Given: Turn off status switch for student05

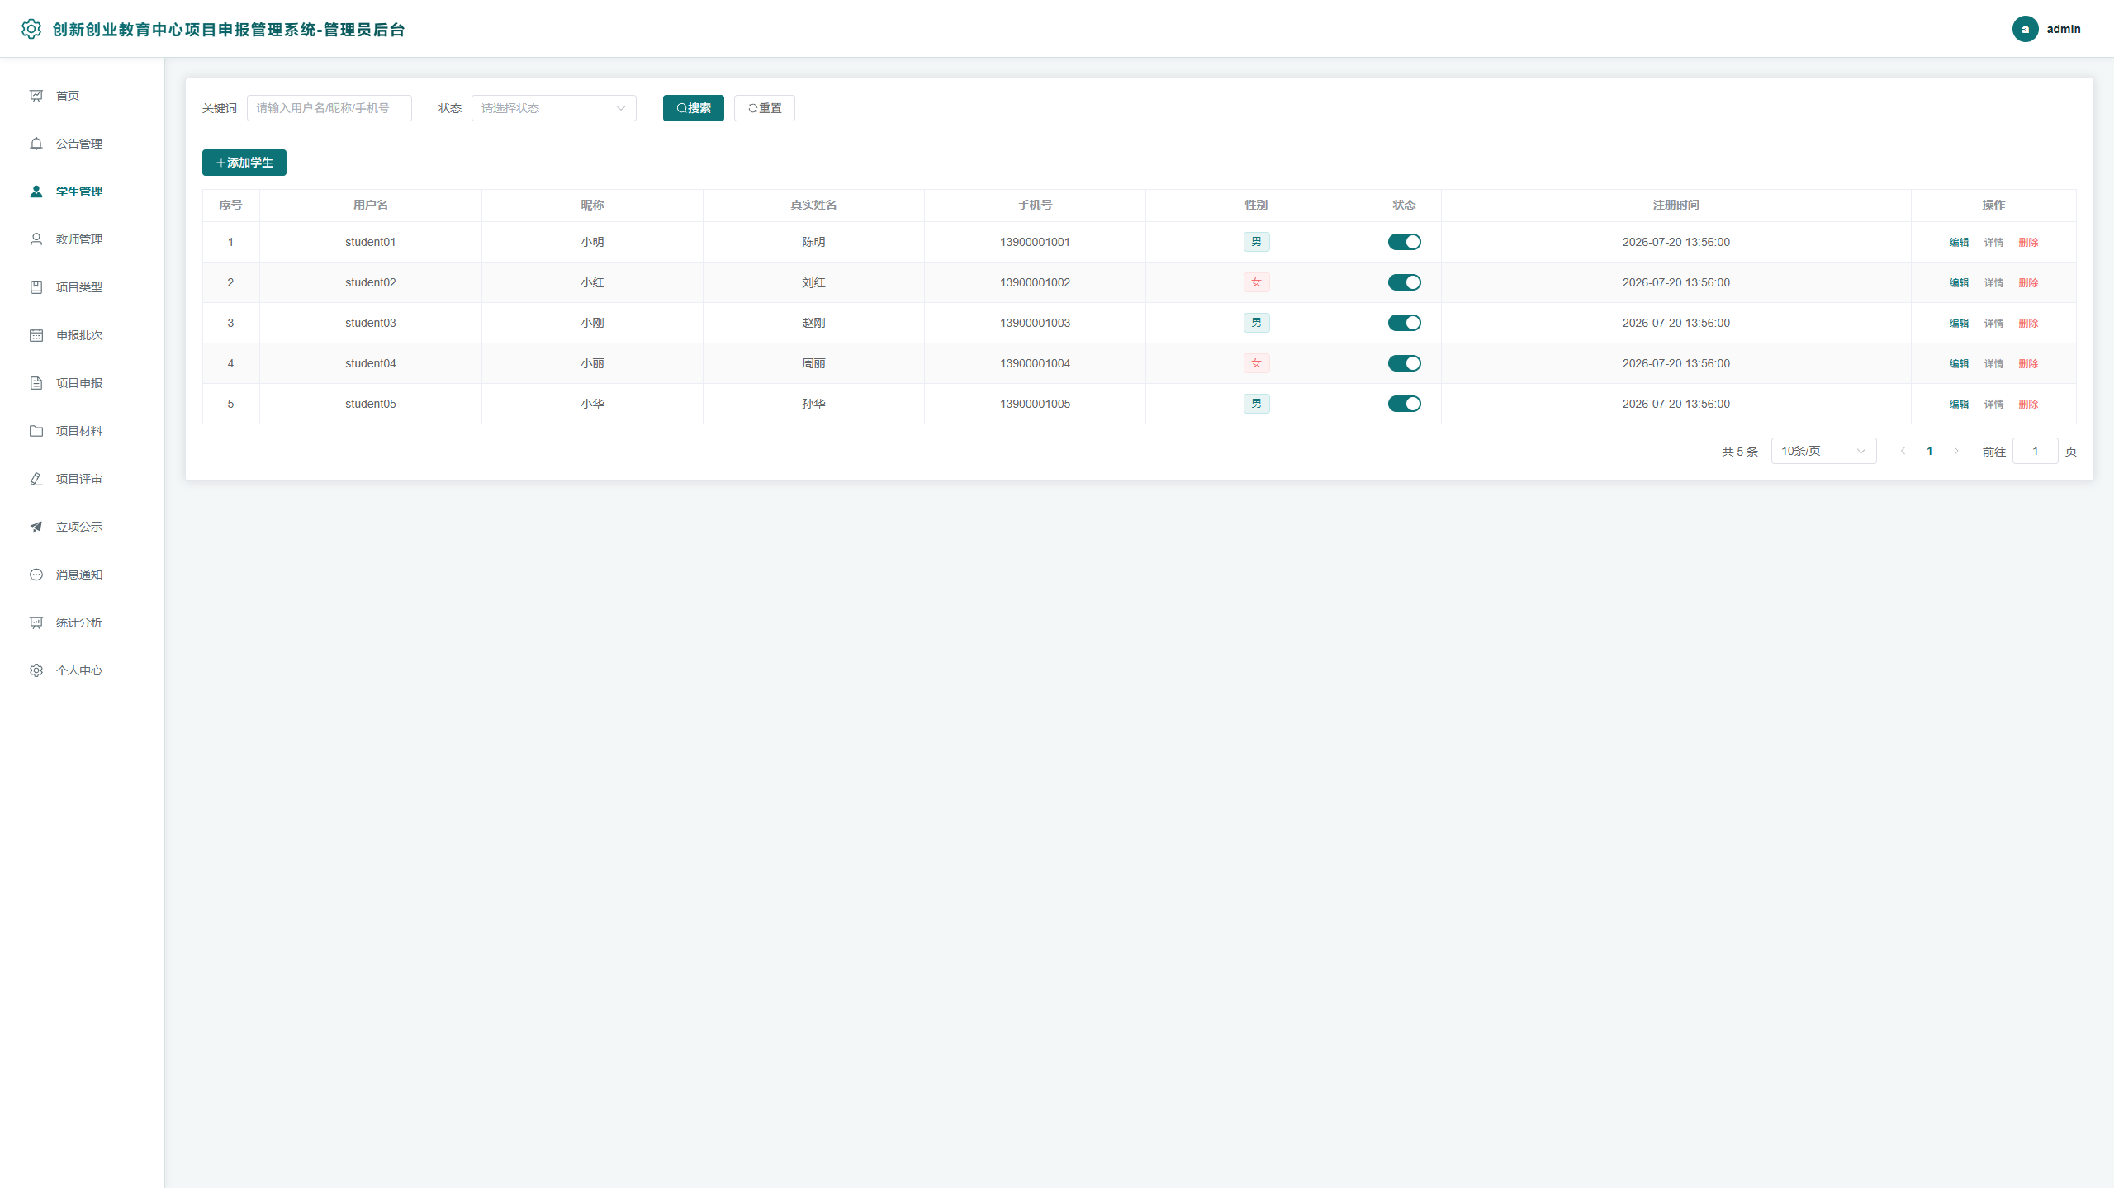Looking at the screenshot, I should [1404, 404].
